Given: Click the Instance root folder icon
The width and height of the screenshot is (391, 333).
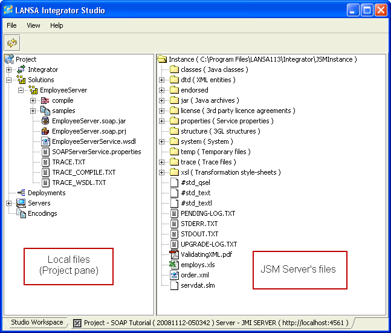Looking at the screenshot, I should click(162, 59).
